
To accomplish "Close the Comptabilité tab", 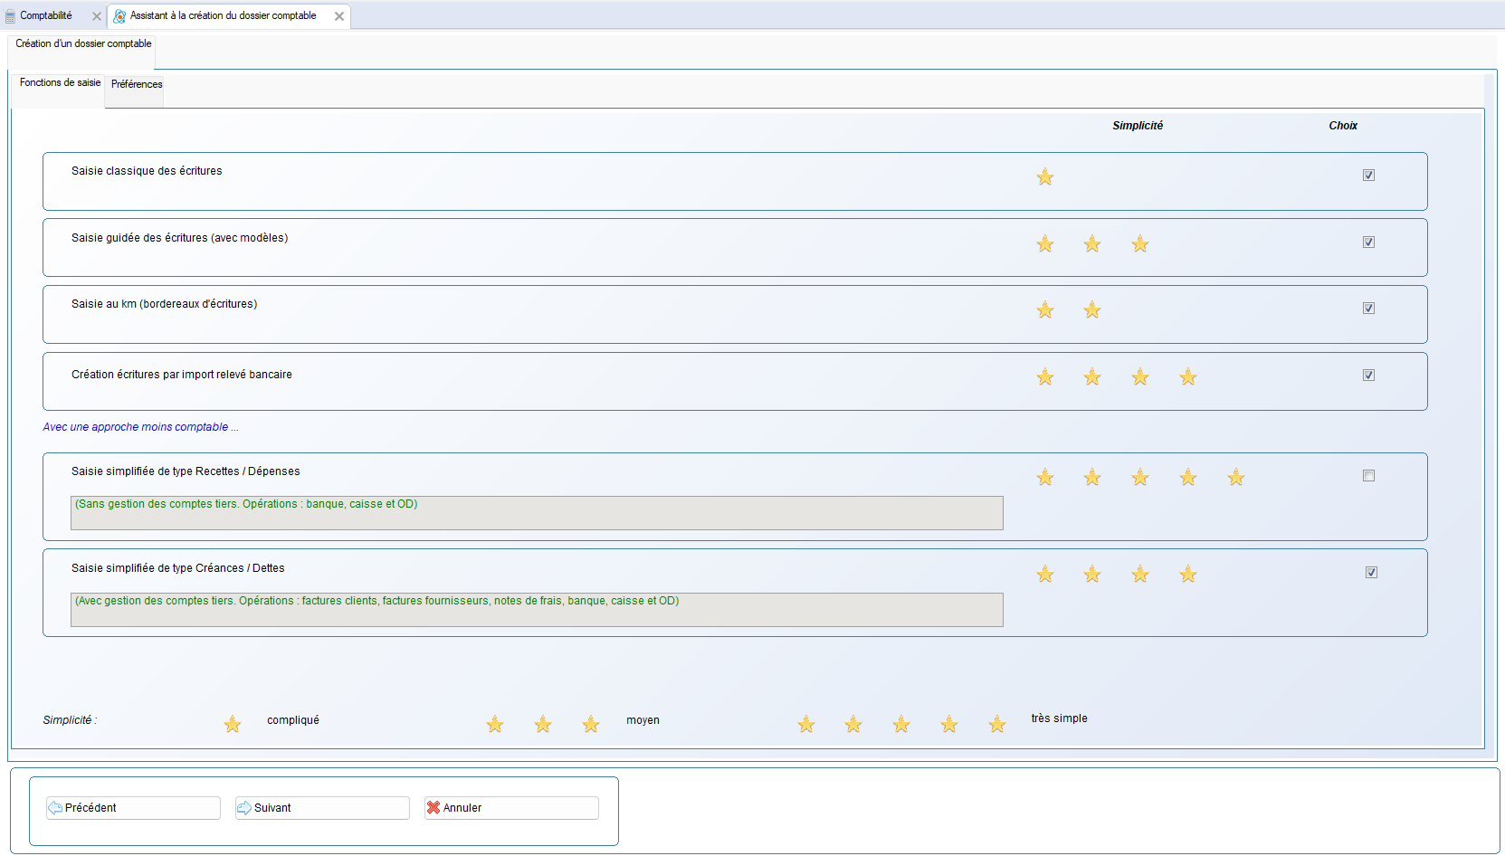I will [x=97, y=16].
